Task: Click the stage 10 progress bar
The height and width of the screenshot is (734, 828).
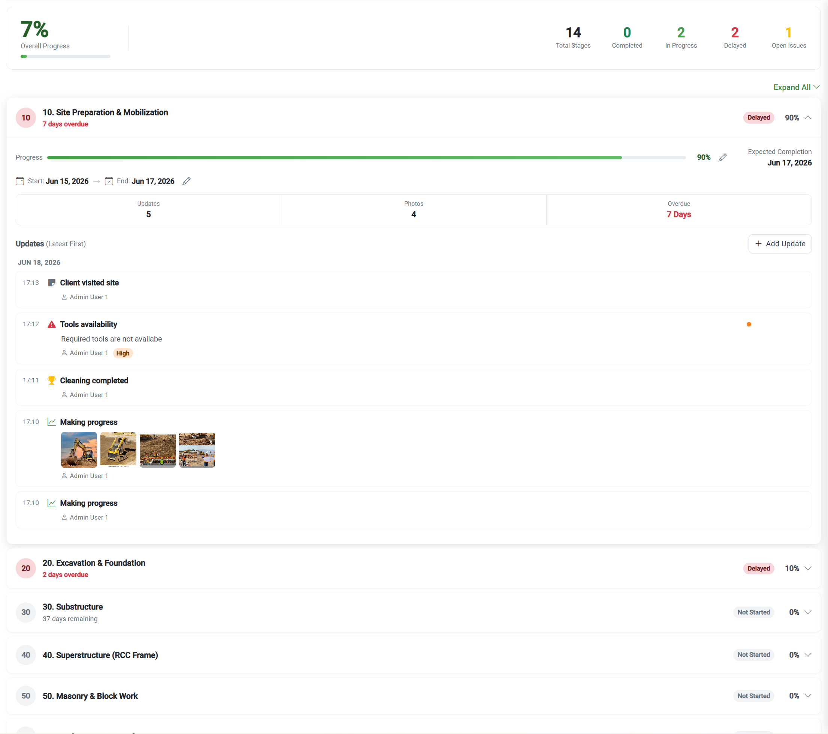Action: (366, 157)
